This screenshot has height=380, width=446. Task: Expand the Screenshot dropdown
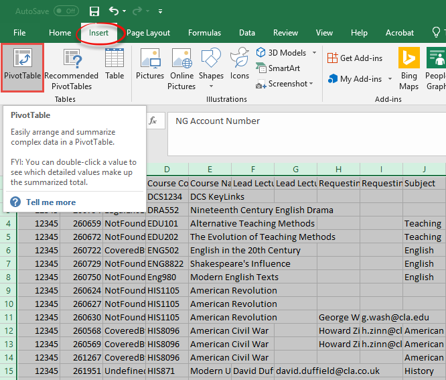tap(311, 84)
